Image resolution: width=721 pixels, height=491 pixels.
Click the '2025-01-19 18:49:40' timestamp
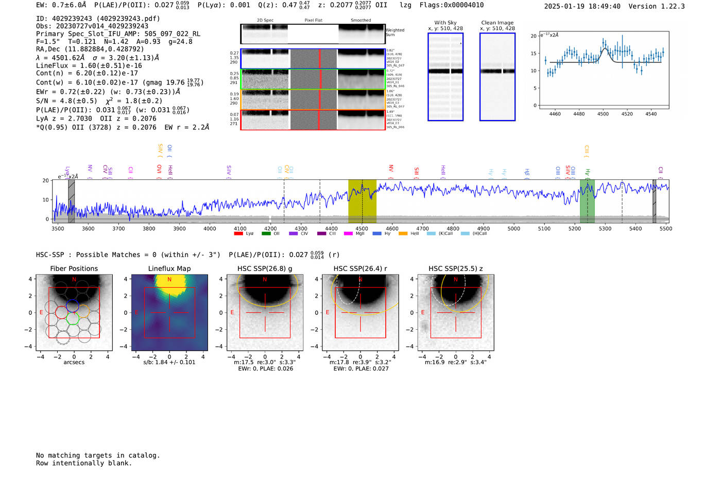[x=582, y=7]
